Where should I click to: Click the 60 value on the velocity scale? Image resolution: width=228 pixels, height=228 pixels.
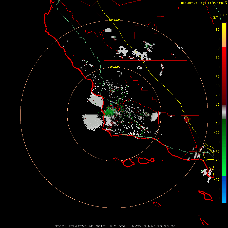(x=218, y=58)
